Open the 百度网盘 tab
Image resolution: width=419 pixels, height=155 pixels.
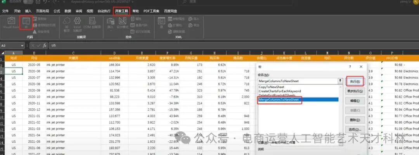170,11
